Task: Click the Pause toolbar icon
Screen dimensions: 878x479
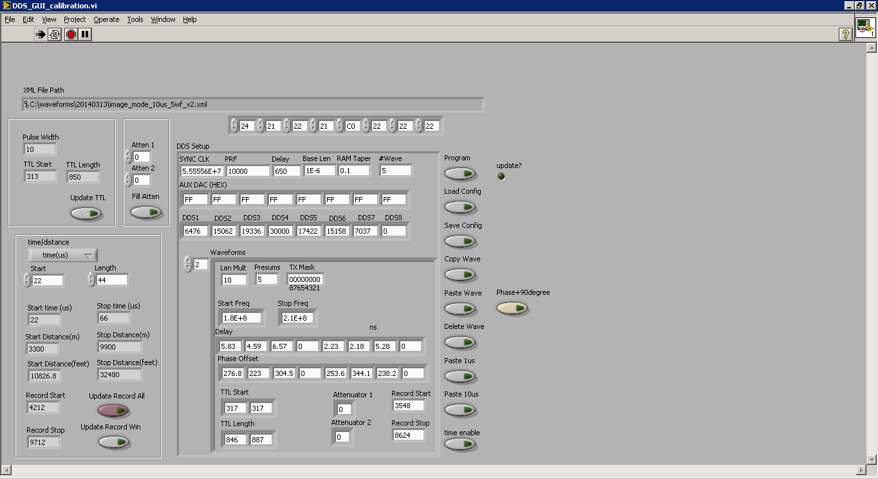Action: pyautogui.click(x=85, y=34)
